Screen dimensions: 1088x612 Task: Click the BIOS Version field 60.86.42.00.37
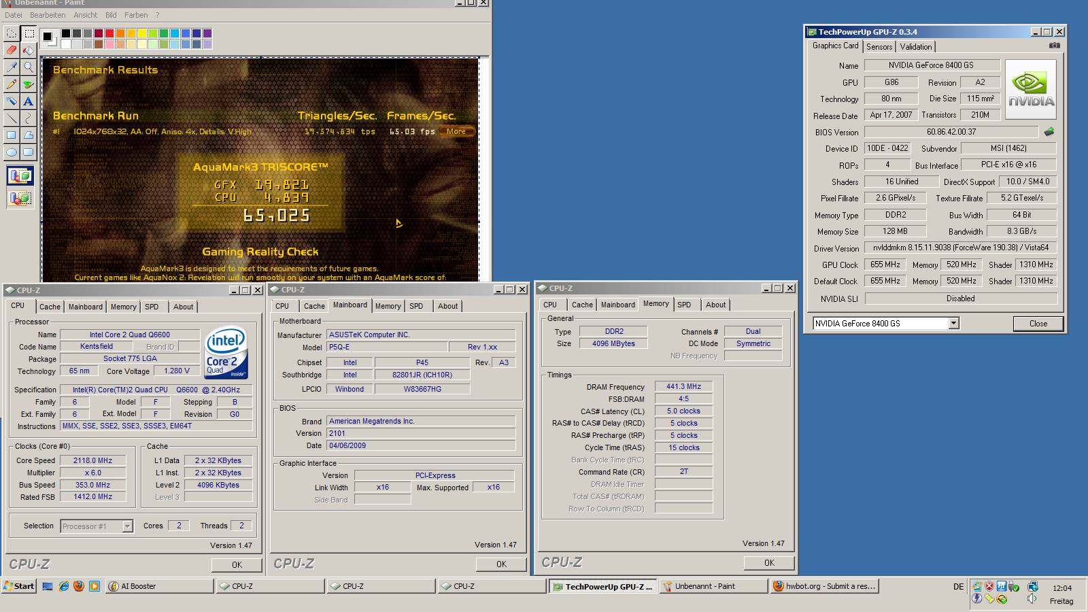[x=951, y=132]
